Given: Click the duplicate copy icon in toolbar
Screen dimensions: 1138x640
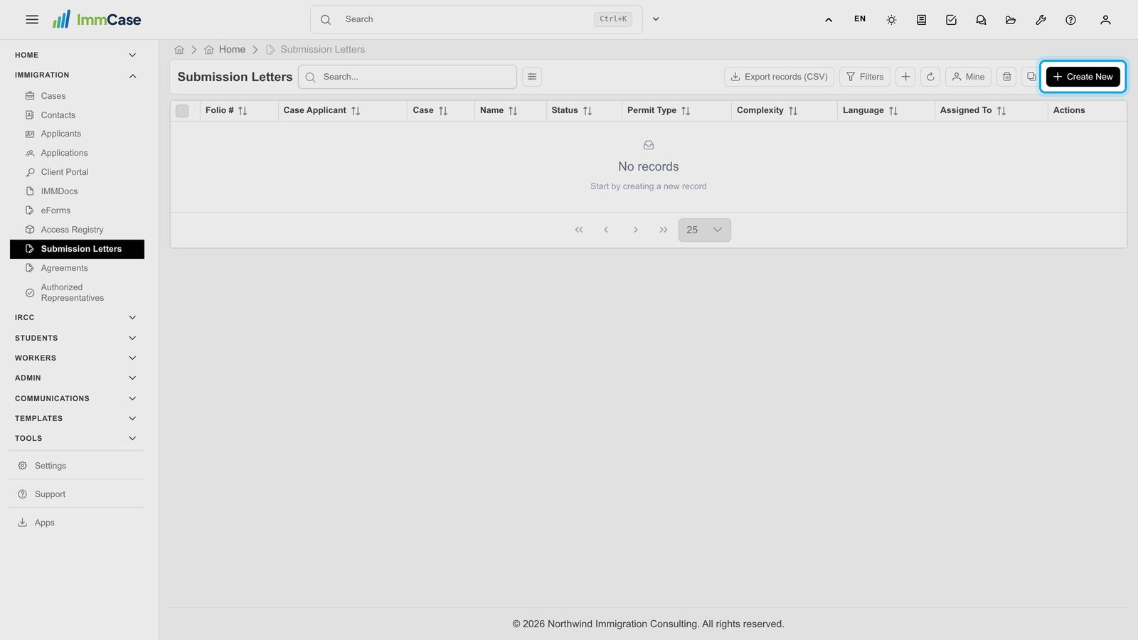Looking at the screenshot, I should click(1031, 77).
